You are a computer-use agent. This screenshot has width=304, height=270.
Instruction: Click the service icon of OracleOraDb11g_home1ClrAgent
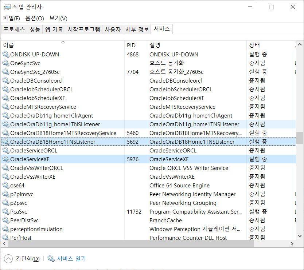[x=6, y=115]
